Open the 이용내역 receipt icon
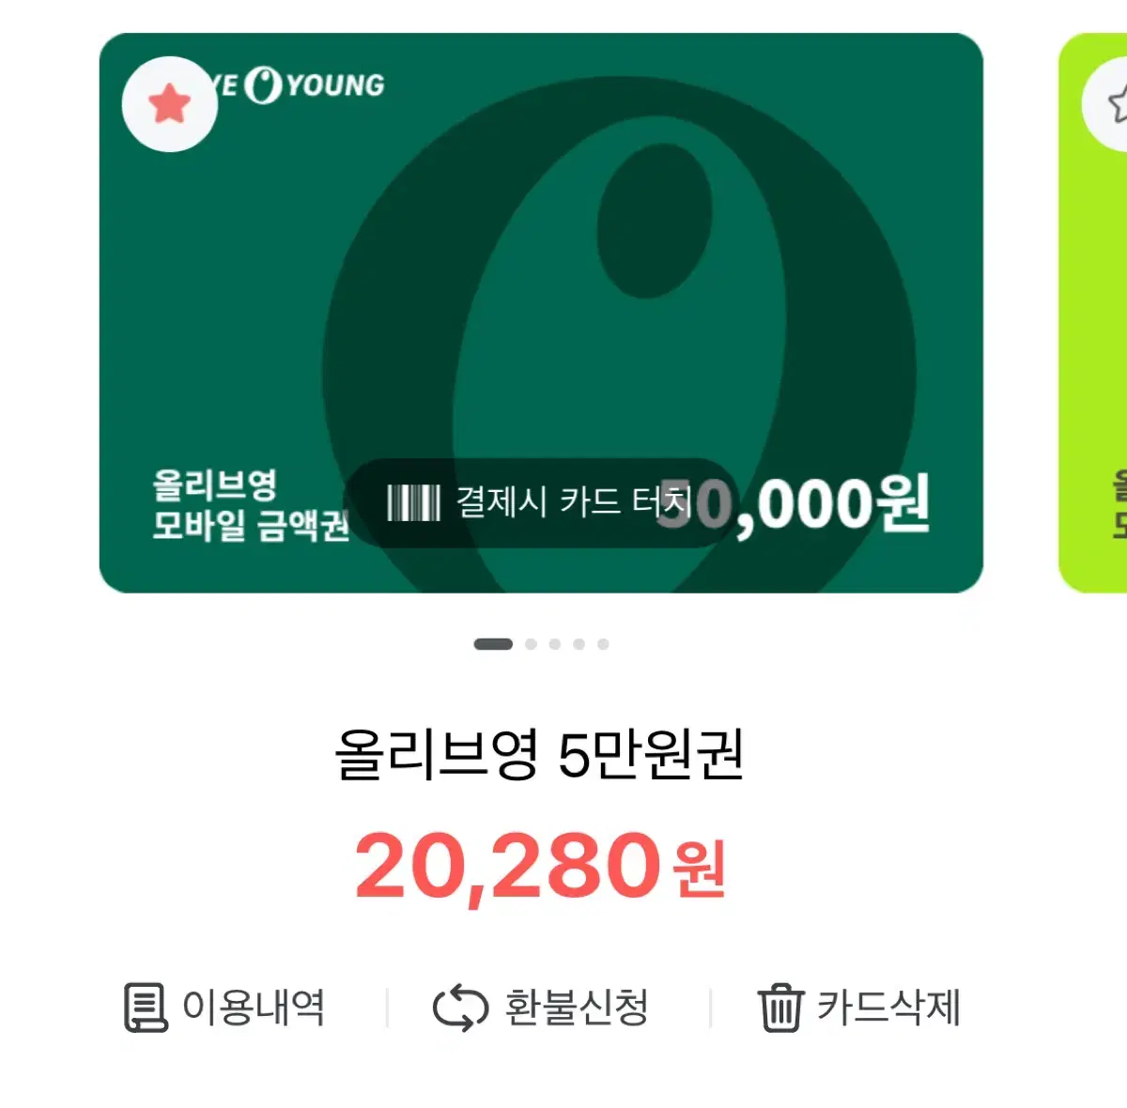The height and width of the screenshot is (1108, 1127). 146,1008
